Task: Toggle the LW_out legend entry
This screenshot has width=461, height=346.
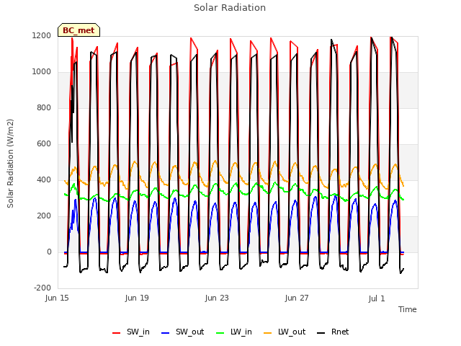Action: click(285, 332)
